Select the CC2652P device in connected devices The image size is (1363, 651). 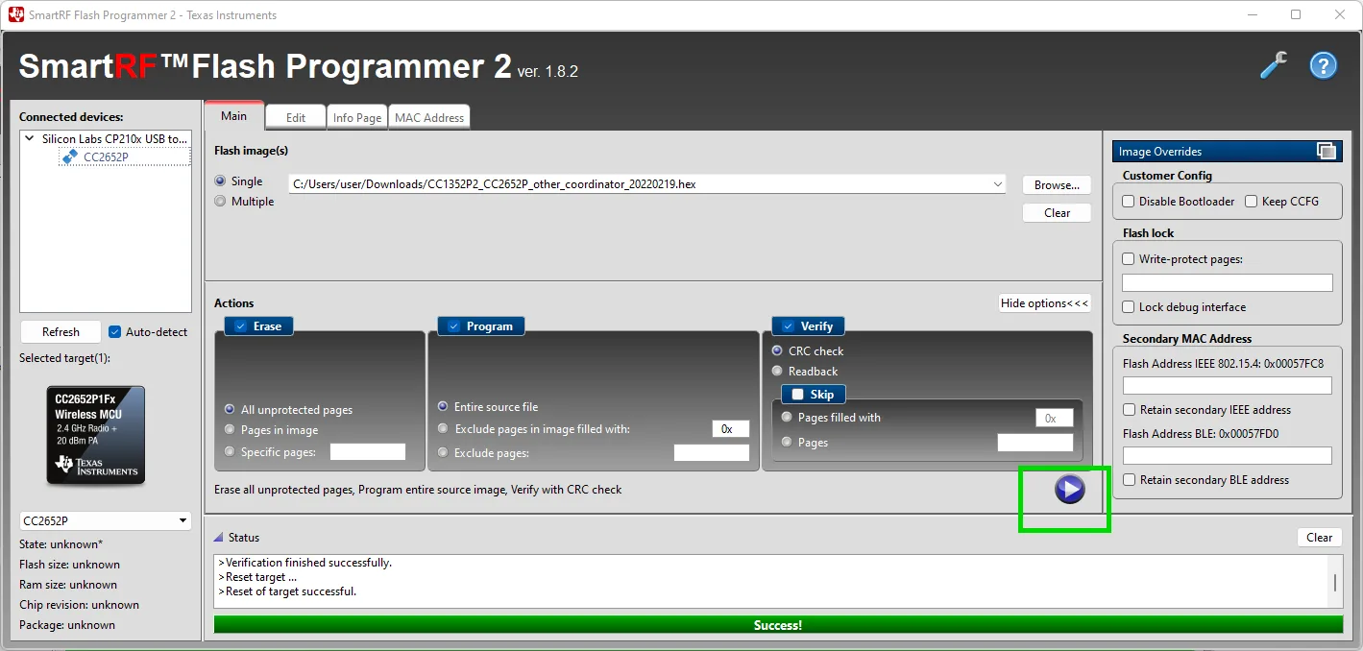point(105,157)
